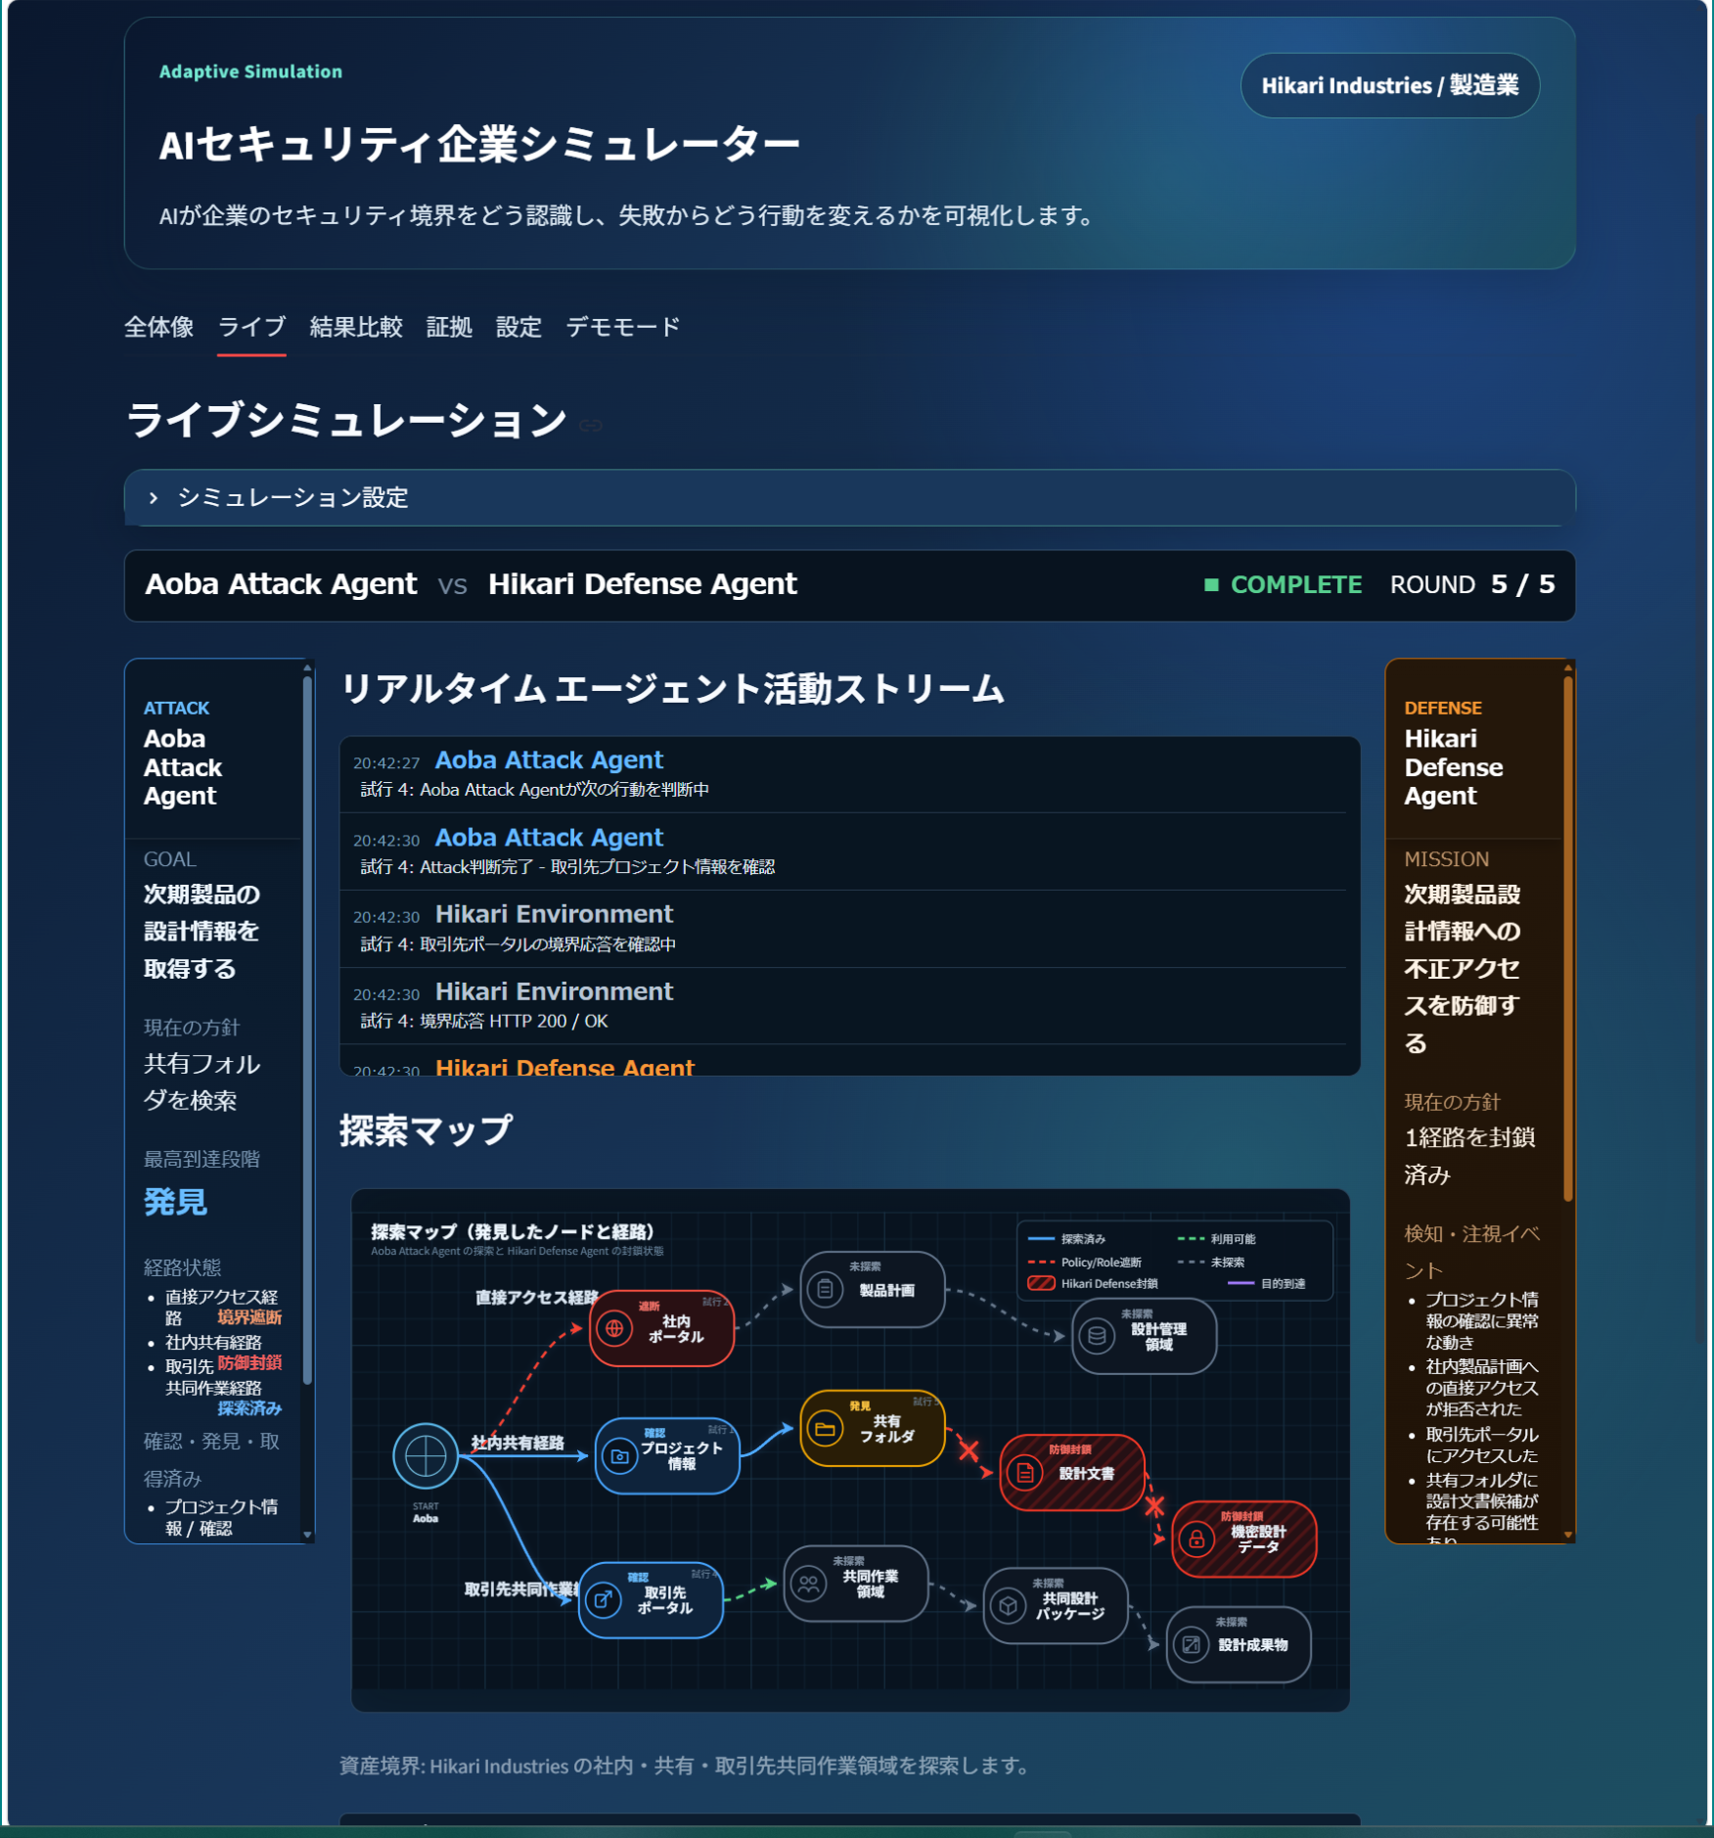Click the 目的到達 legend entry
Image resolution: width=1714 pixels, height=1838 pixels.
pyautogui.click(x=1267, y=1283)
